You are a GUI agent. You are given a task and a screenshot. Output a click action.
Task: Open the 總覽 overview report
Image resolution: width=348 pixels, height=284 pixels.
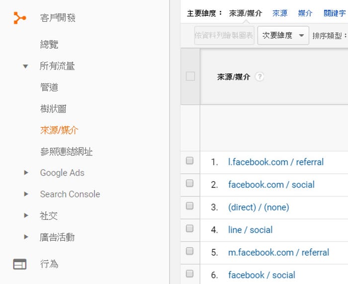[x=49, y=44]
